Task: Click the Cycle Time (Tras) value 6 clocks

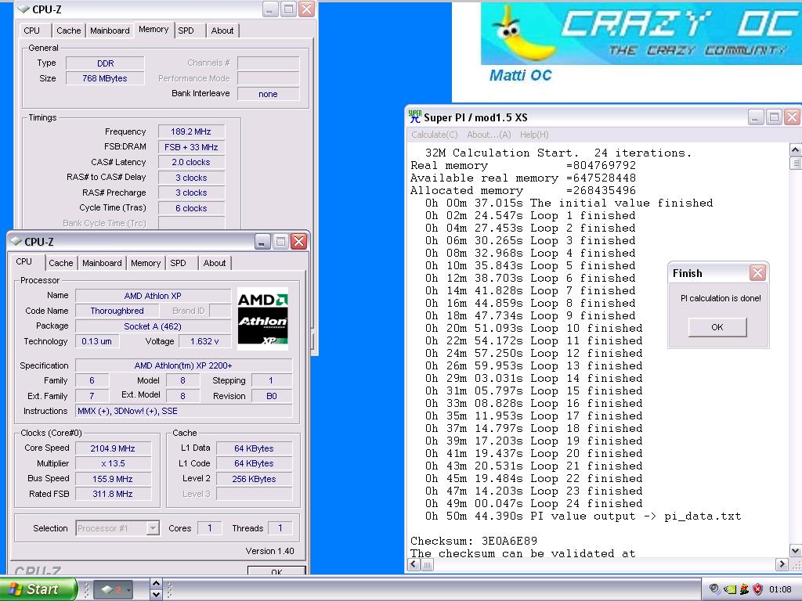Action: 191,208
